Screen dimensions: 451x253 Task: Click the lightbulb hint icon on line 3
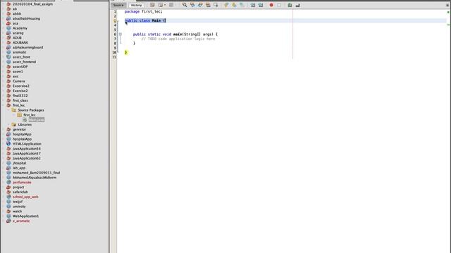point(115,20)
